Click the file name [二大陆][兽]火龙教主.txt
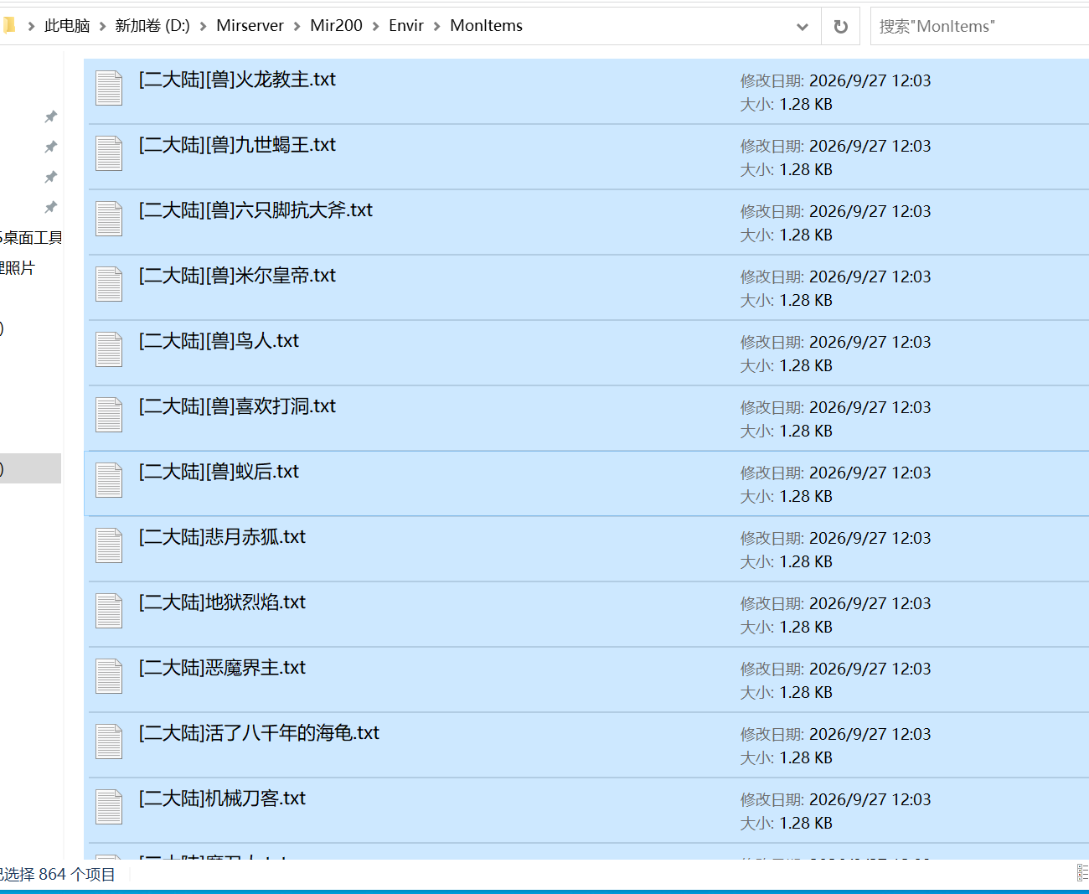Image resolution: width=1089 pixels, height=894 pixels. click(x=237, y=80)
